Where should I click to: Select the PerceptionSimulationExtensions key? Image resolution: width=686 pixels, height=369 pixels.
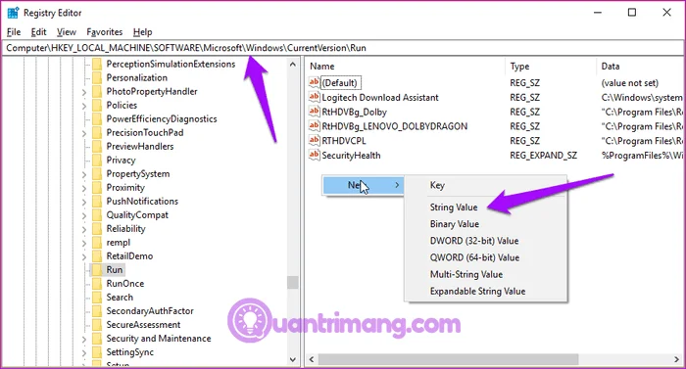[x=171, y=65]
